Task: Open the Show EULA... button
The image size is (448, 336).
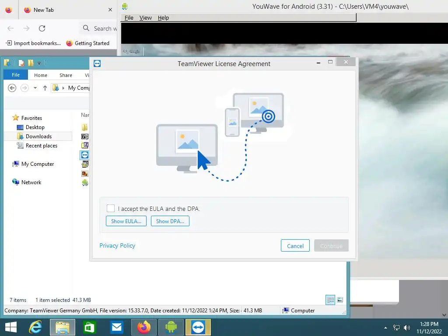Action: [126, 221]
